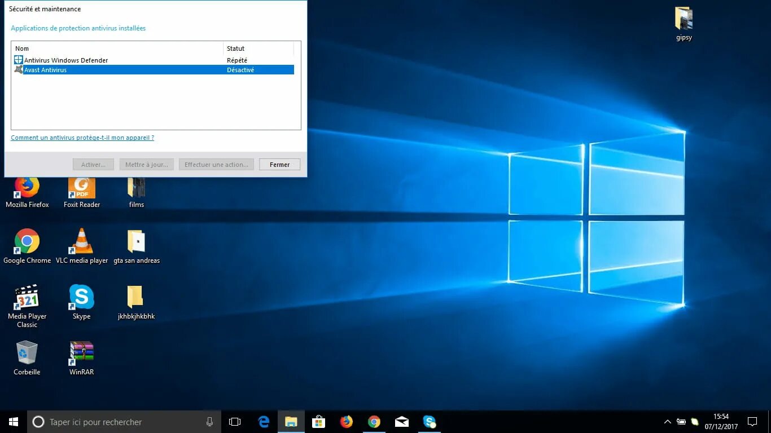Click the Statut column header

click(259, 48)
